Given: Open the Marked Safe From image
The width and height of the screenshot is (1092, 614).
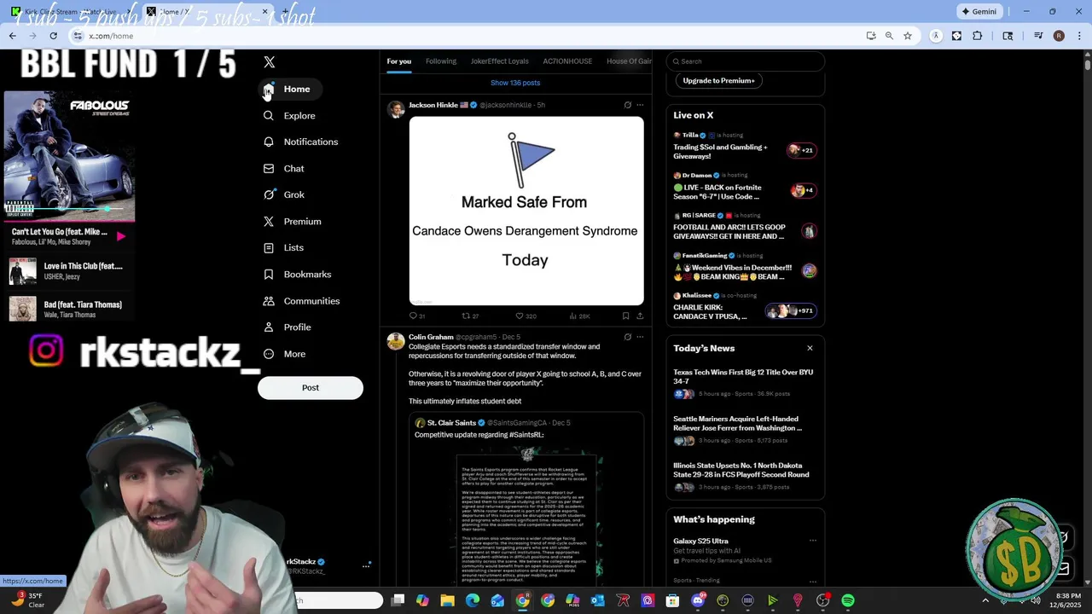Looking at the screenshot, I should 526,211.
